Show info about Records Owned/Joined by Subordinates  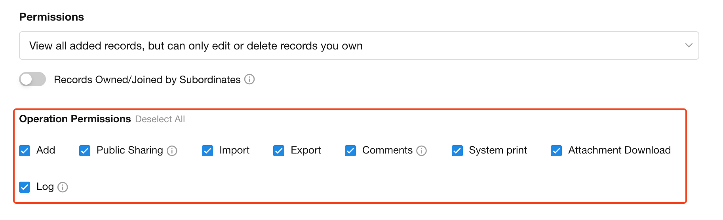pos(249,79)
